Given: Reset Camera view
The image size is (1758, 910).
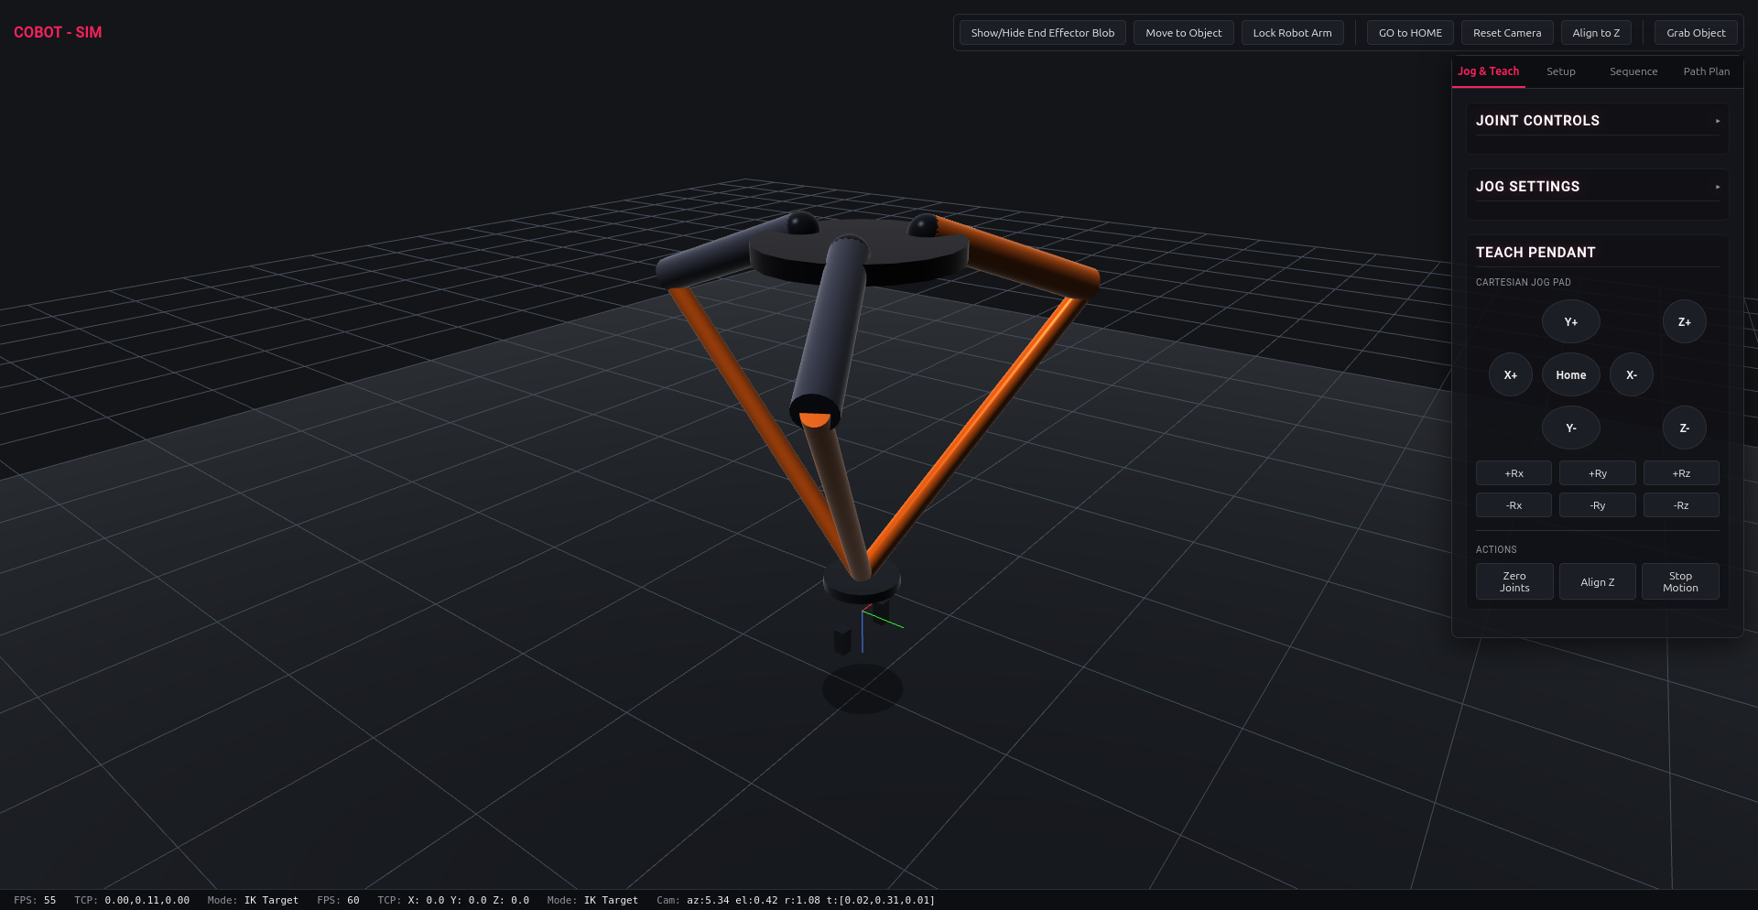Looking at the screenshot, I should click(1507, 33).
